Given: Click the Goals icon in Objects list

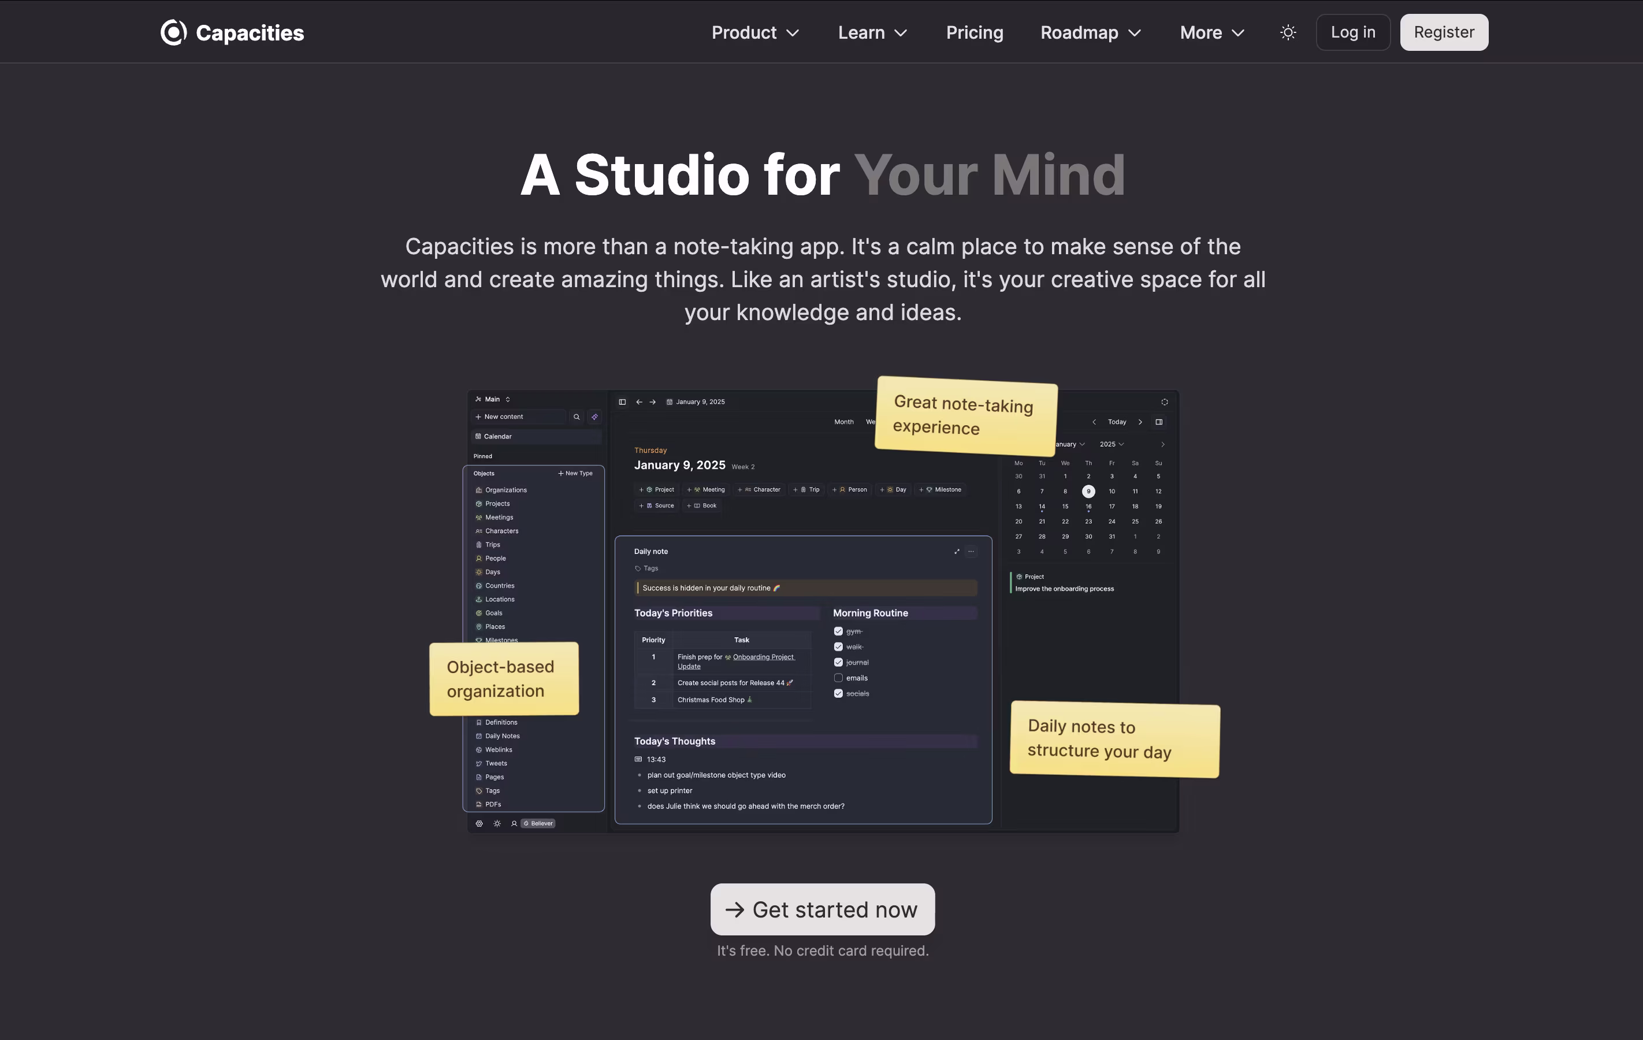Looking at the screenshot, I should coord(479,613).
